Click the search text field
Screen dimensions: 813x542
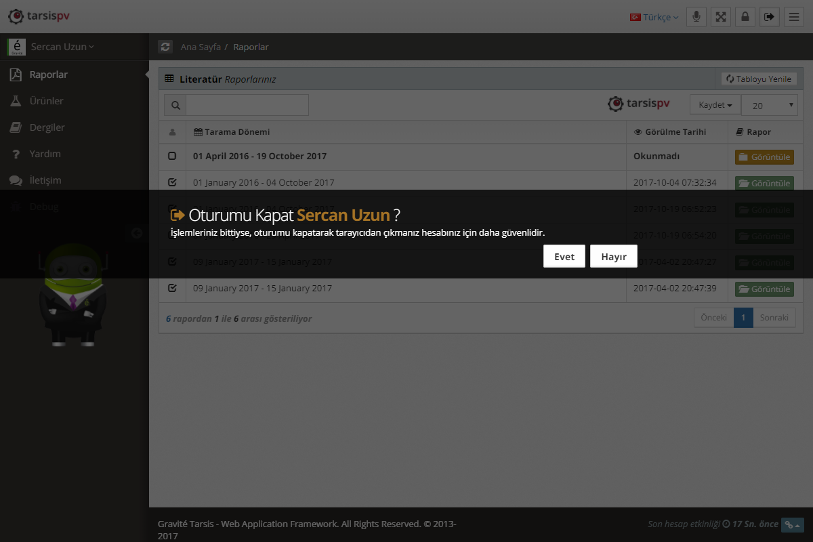click(x=247, y=105)
